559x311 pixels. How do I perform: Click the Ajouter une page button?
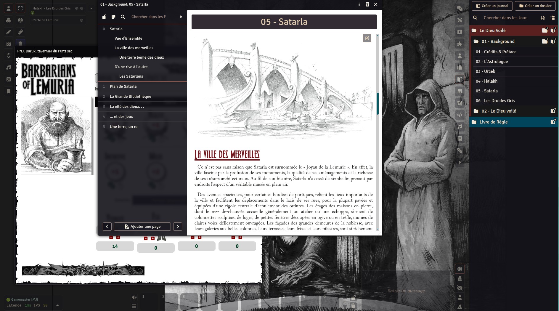point(142,227)
